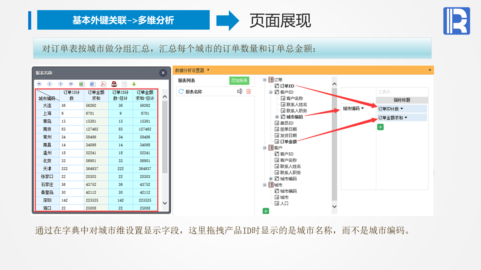Select the 订单ID field in the tree

(x=287, y=86)
